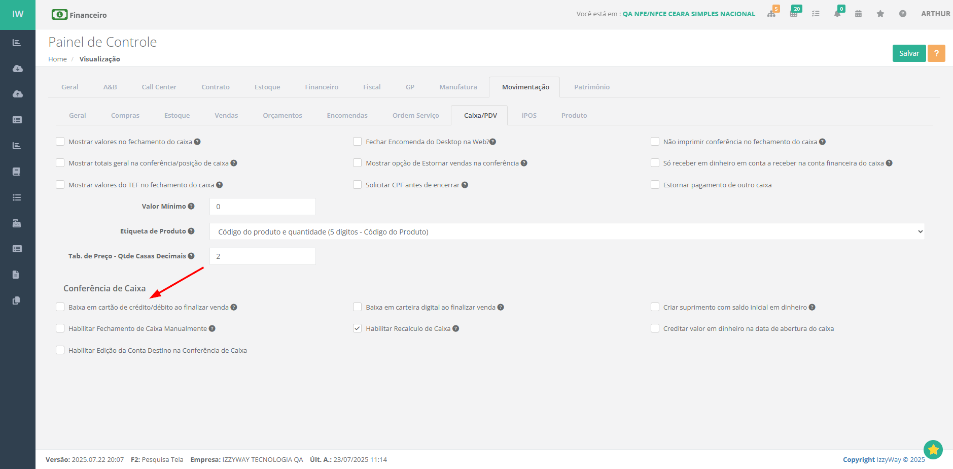953x469 pixels.
Task: Open the cash register sidebar icon
Action: (17, 223)
